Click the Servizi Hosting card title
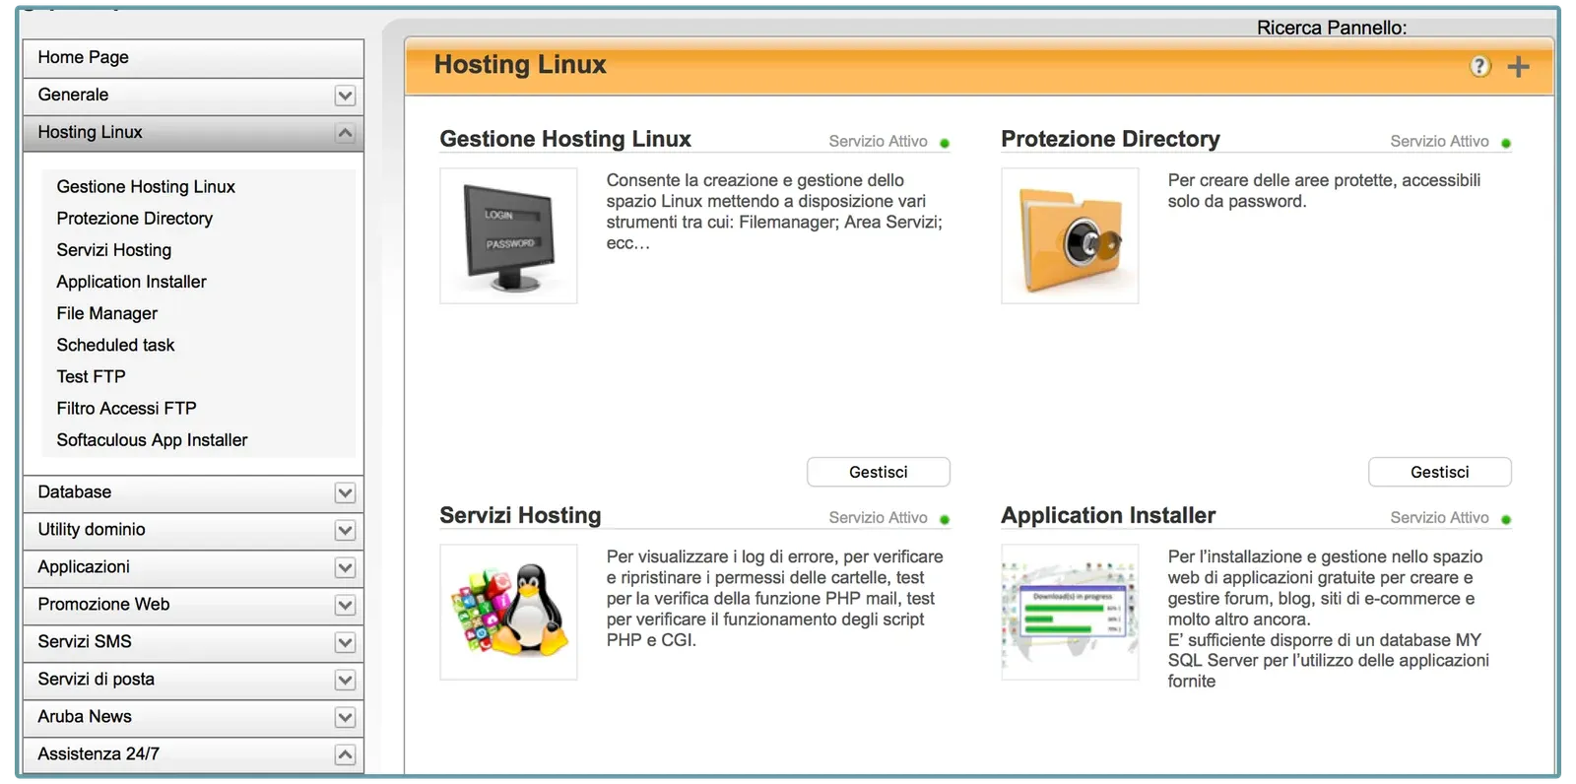Screen dimensions: 1576x784 coord(520,515)
